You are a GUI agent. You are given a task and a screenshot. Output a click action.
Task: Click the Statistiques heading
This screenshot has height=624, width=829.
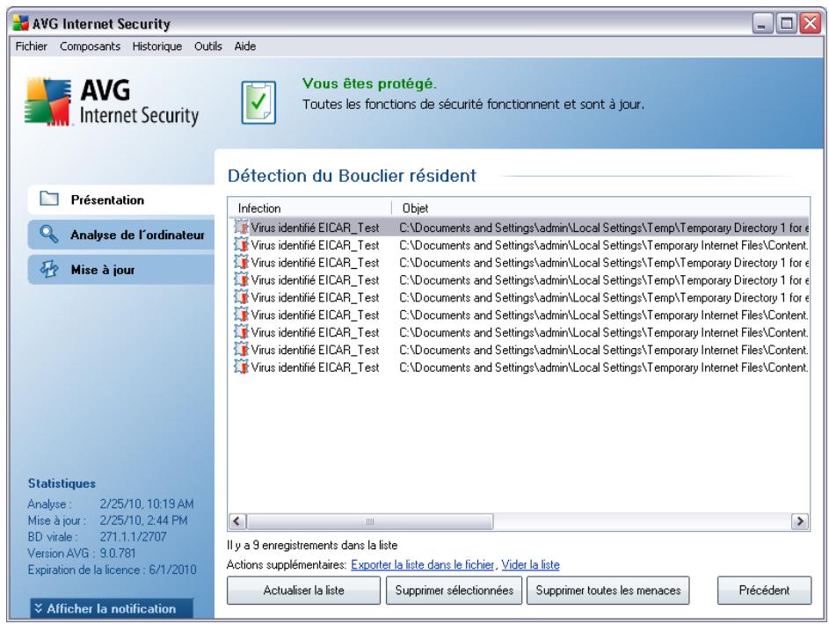click(x=62, y=483)
